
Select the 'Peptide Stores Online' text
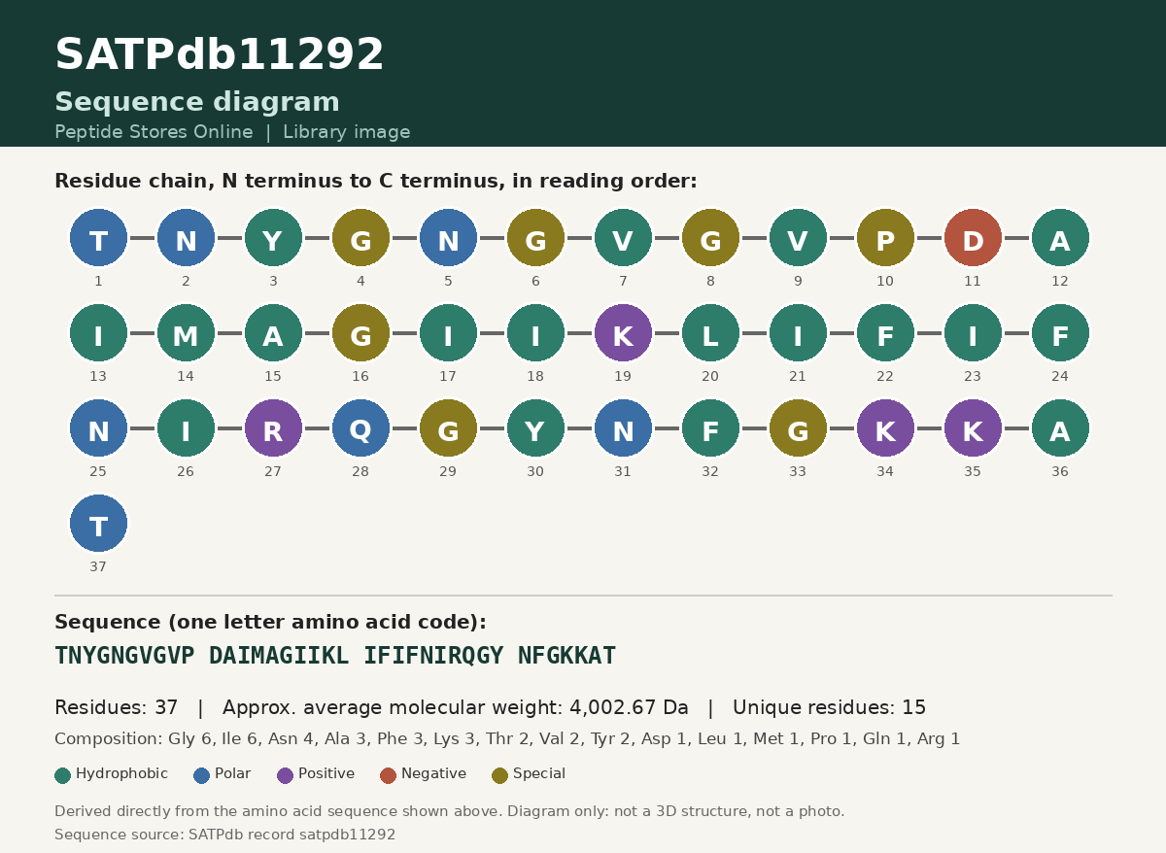pos(154,132)
